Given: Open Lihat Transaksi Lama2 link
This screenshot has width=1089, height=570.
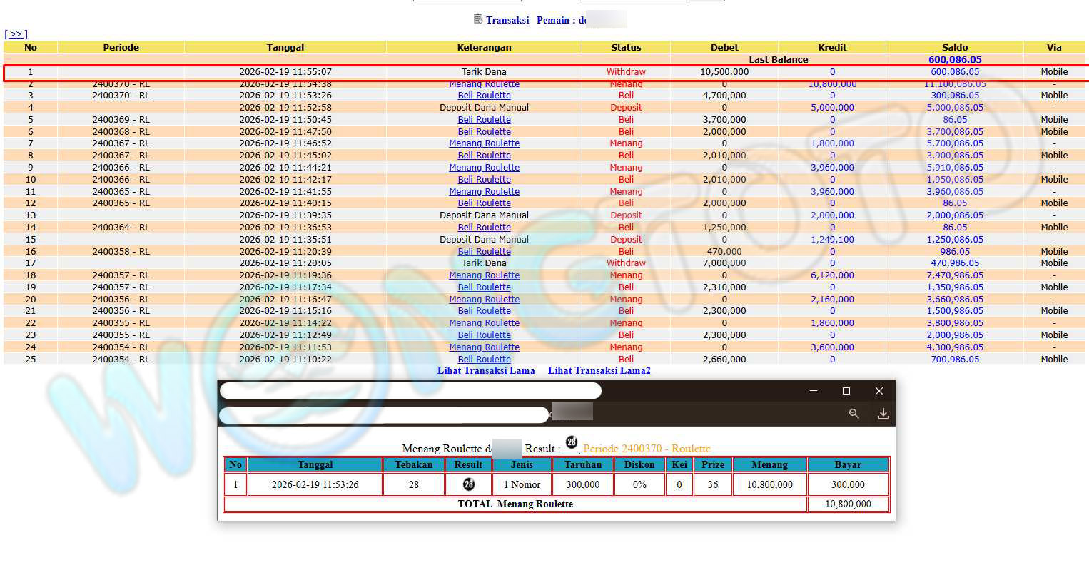Looking at the screenshot, I should [x=599, y=370].
